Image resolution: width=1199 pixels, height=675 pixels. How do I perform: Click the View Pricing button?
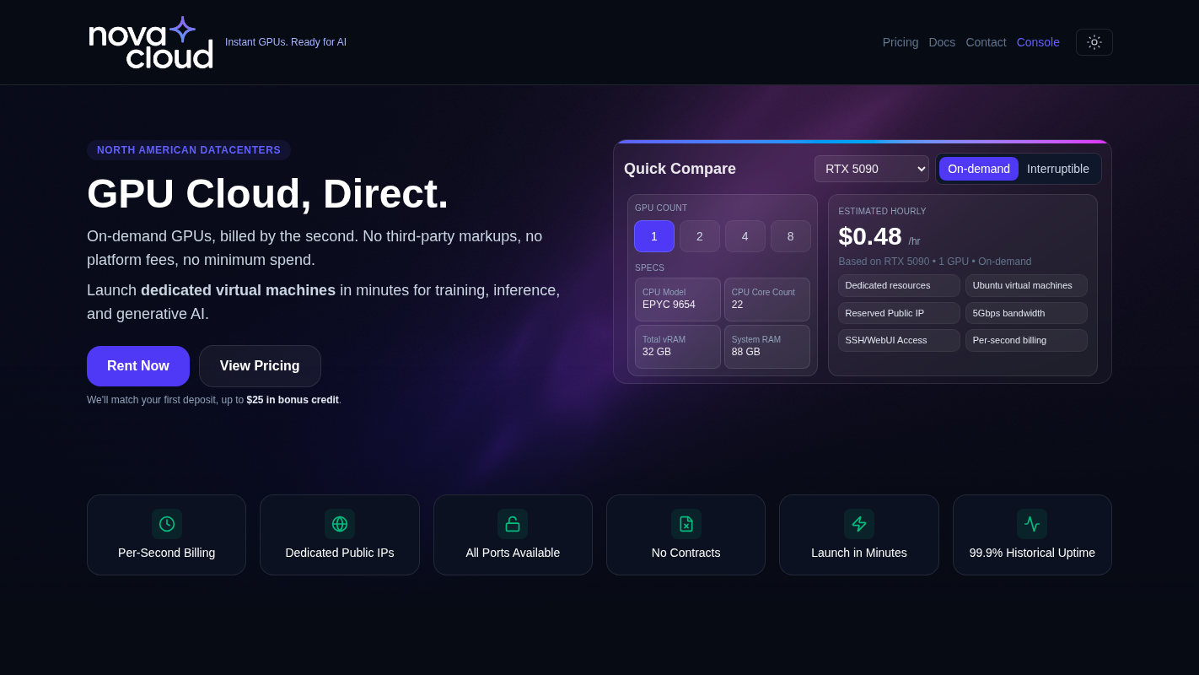coord(260,366)
